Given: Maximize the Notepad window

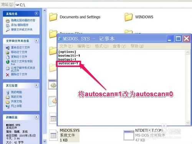Looking at the screenshot, I should pos(178,38).
